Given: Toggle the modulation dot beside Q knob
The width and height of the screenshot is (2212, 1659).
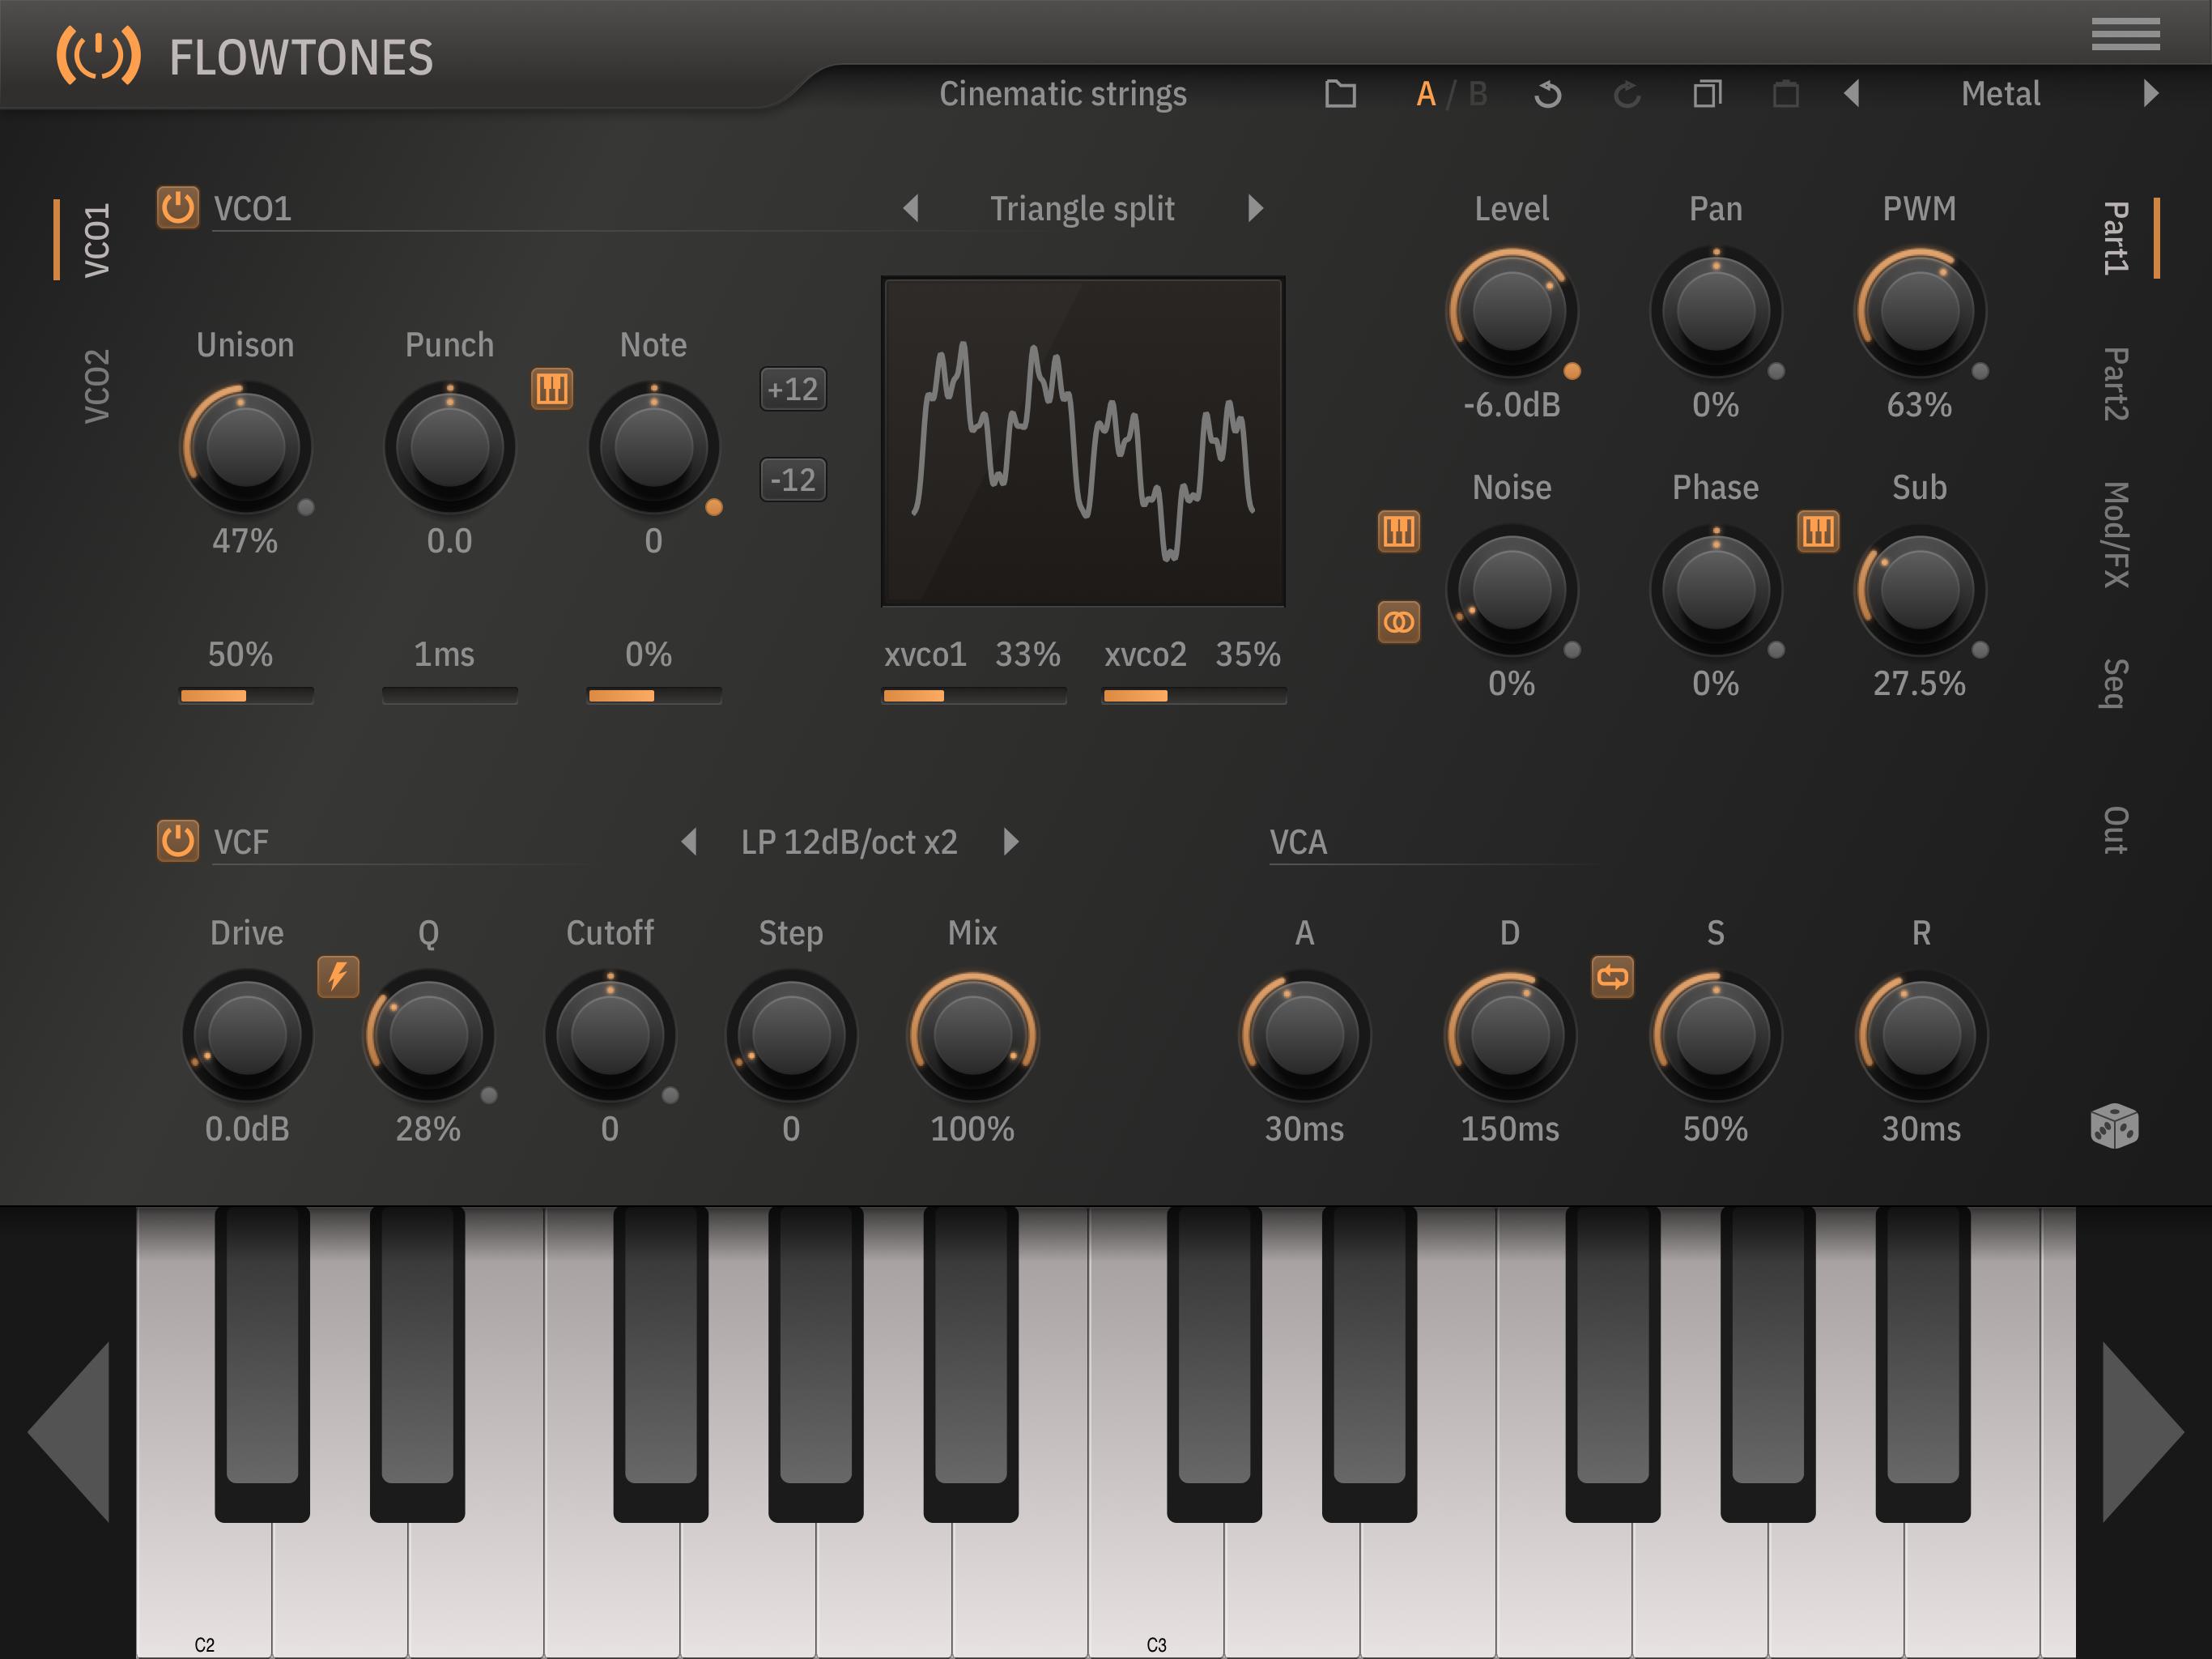Looking at the screenshot, I should 489,1096.
